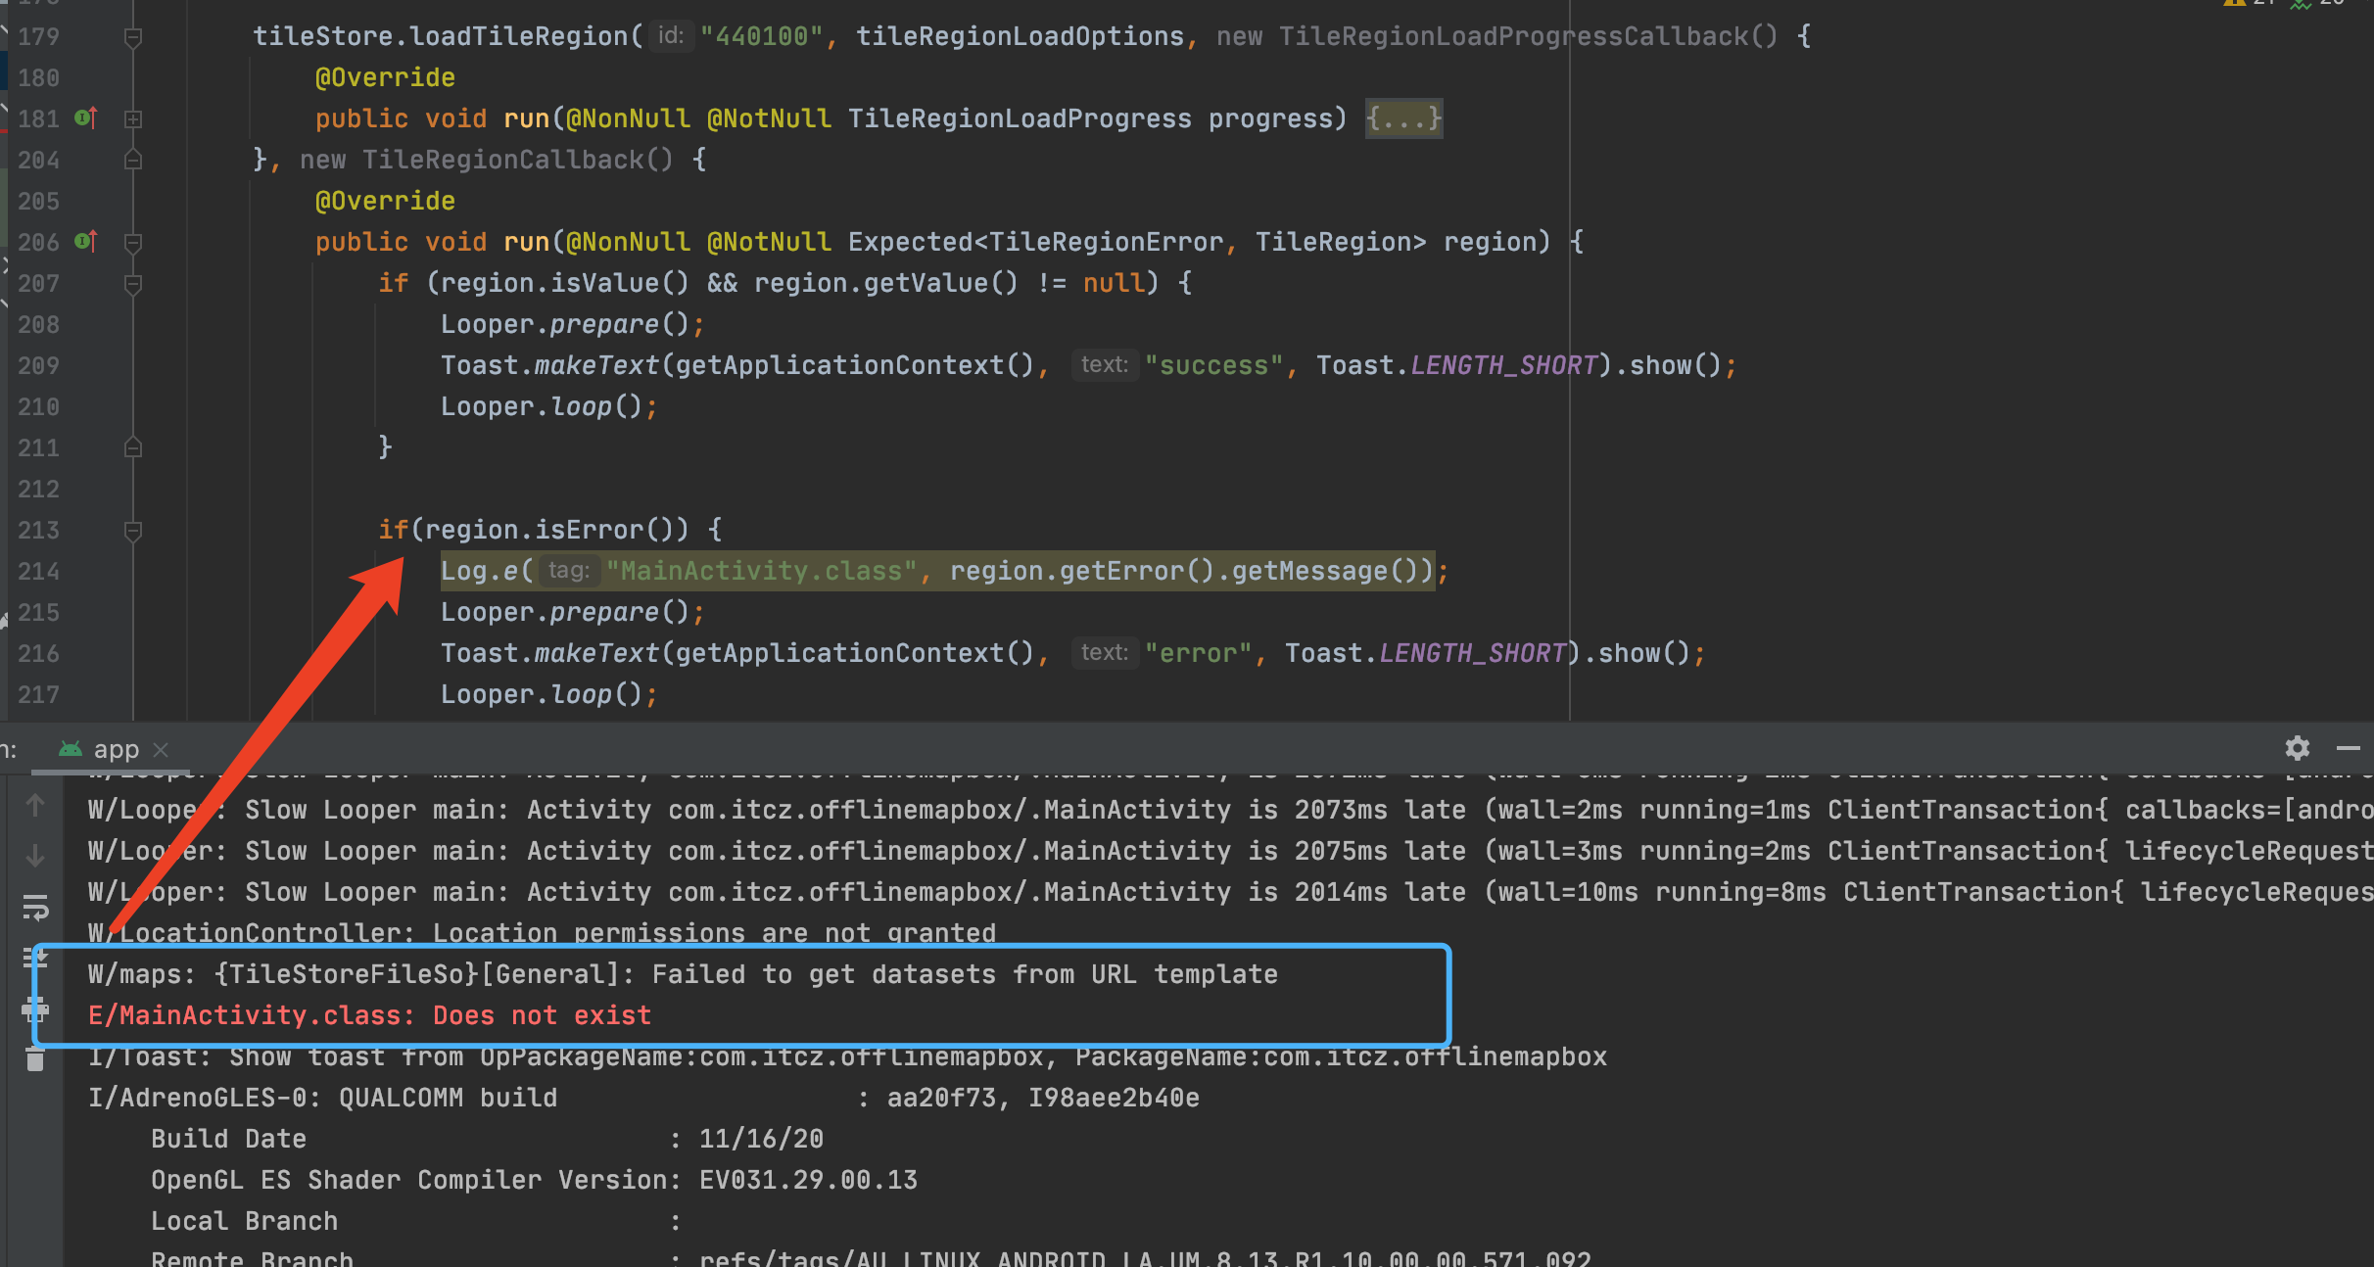The image size is (2374, 1267).
Task: Click implements-method gutter icon on line 206
Action: point(86,241)
